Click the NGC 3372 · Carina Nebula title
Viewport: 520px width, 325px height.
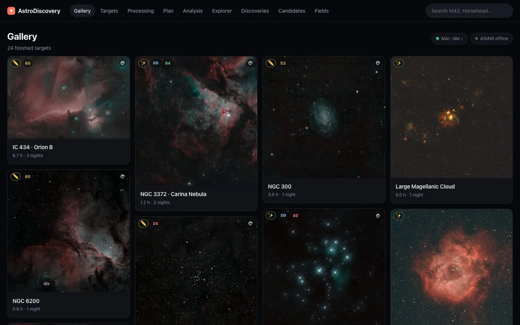click(173, 194)
